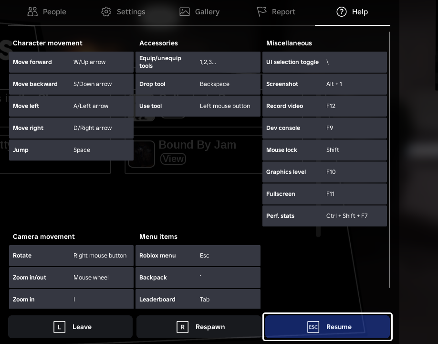Click the 'Menu items' heading
Viewport: 438px width, 344px height.
158,236
